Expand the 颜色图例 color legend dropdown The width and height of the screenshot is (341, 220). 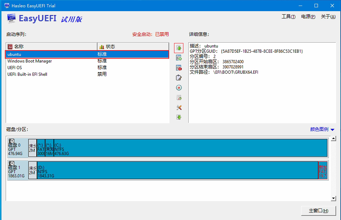click(x=322, y=129)
